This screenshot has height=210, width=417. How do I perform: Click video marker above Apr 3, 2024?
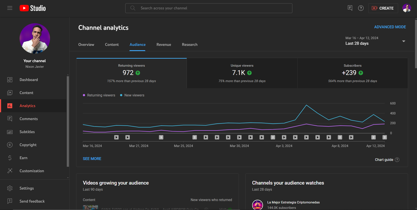(284, 137)
